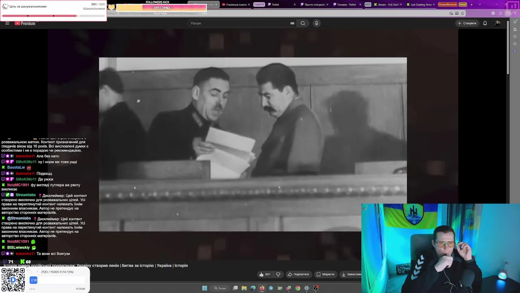Open the browser application menu icon
The image size is (520, 293).
(x=515, y=13)
